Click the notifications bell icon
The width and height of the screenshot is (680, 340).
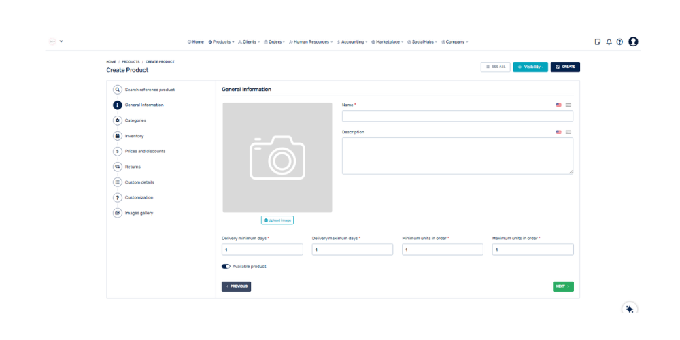coord(609,41)
